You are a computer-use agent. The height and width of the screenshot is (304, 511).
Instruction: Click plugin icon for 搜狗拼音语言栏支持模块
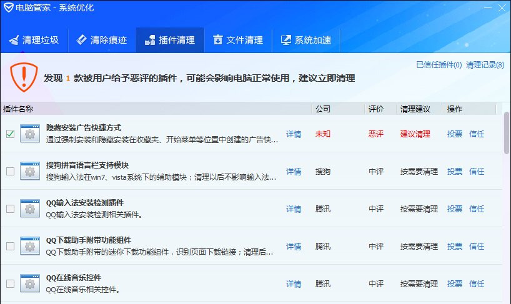tap(29, 171)
